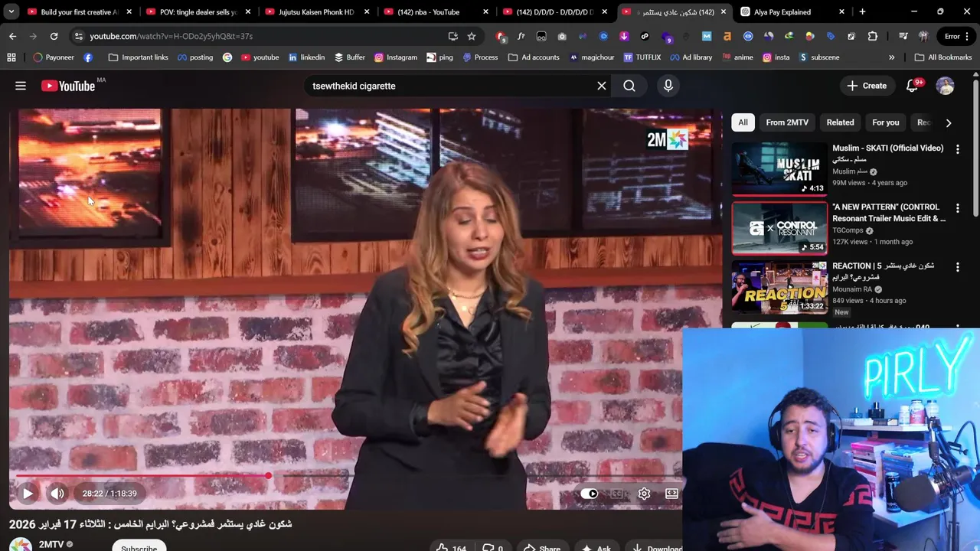Open Muslim - SKATI video thumbnail
The width and height of the screenshot is (980, 551).
779,169
